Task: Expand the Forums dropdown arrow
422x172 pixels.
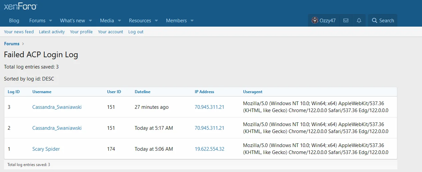Action: tap(51, 21)
